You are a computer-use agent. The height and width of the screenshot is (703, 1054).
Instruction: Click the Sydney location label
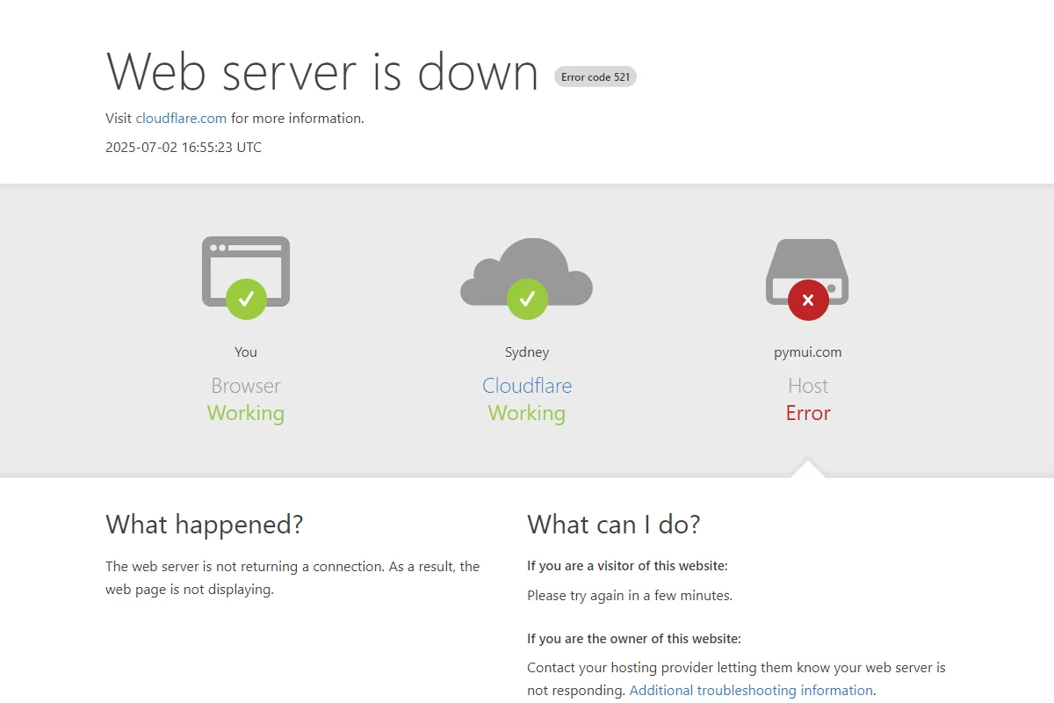(x=527, y=352)
